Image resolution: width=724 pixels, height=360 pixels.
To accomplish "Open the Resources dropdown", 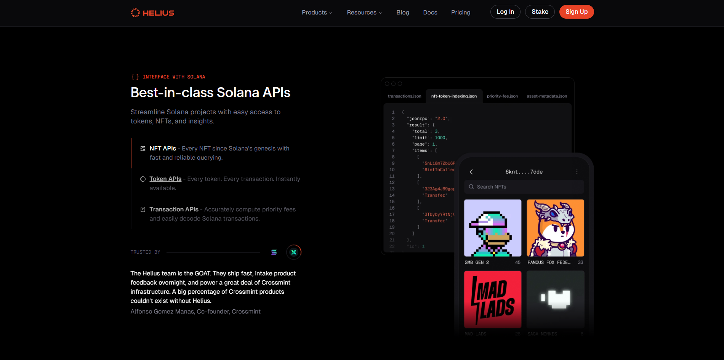I will [364, 12].
